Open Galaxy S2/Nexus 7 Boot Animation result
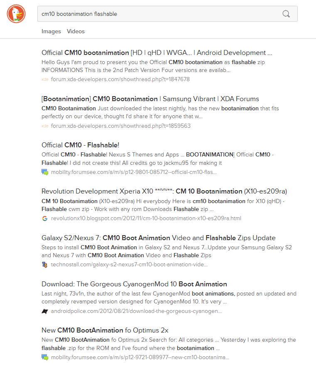Viewport: 316px width, 365px height. (159, 238)
